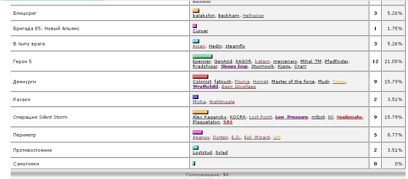Click the Plaquetalon username
This screenshot has height=179, width=408.
(x=206, y=122)
